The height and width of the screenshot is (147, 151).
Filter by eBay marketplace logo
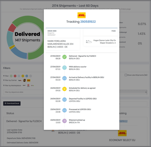(x=32, y=85)
